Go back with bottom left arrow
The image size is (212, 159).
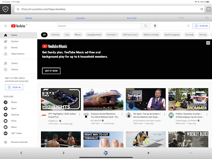pyautogui.click(x=21, y=153)
